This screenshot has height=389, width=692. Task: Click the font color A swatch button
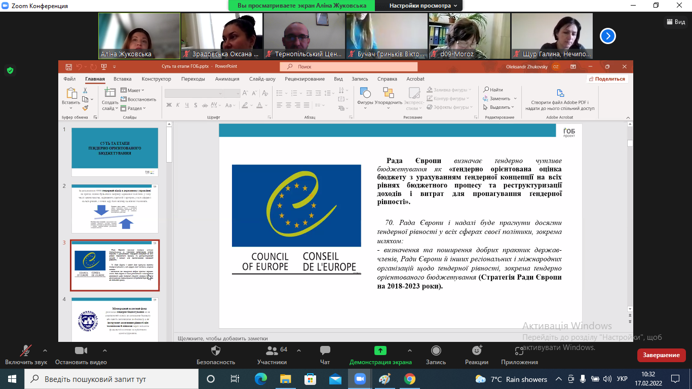[x=260, y=105]
